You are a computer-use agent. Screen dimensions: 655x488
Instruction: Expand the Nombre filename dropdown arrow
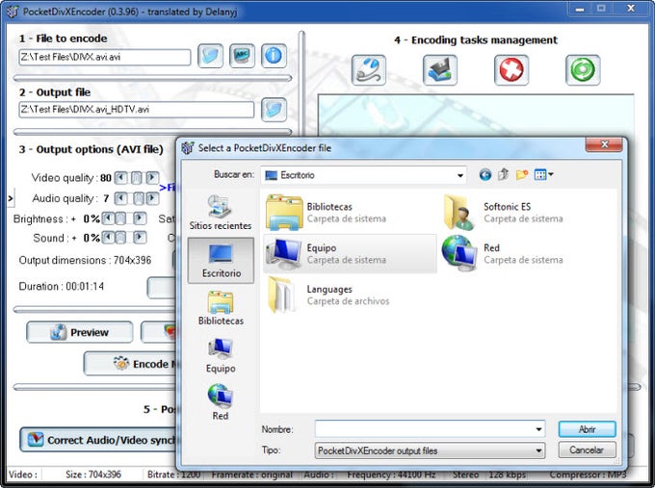(x=538, y=429)
